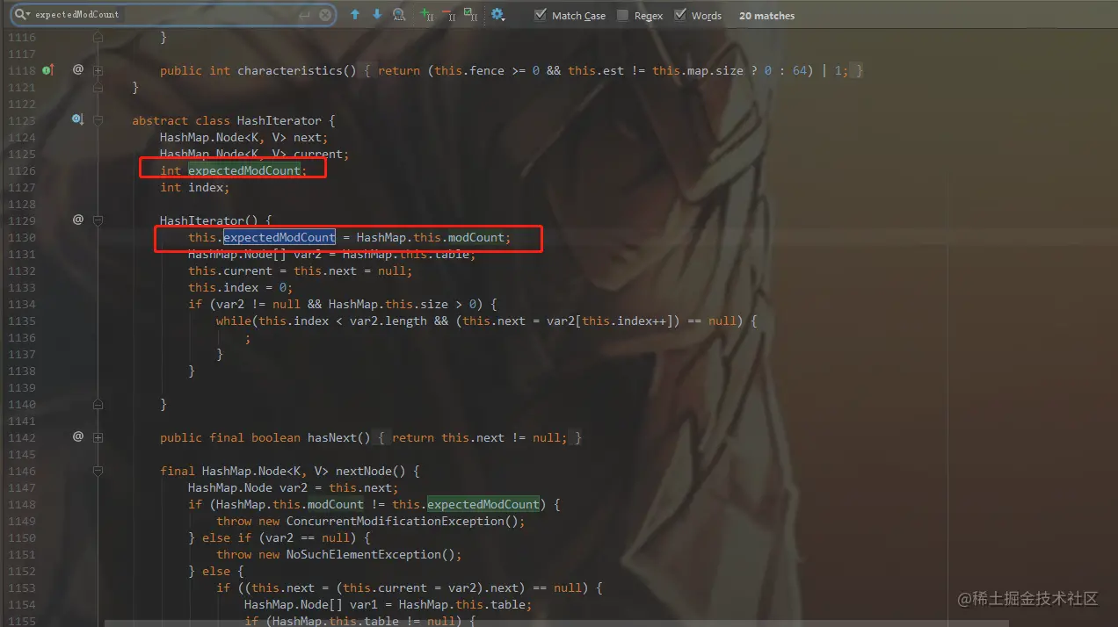This screenshot has height=627, width=1118.
Task: Unselect occurrence with the red minus icon
Action: (448, 15)
